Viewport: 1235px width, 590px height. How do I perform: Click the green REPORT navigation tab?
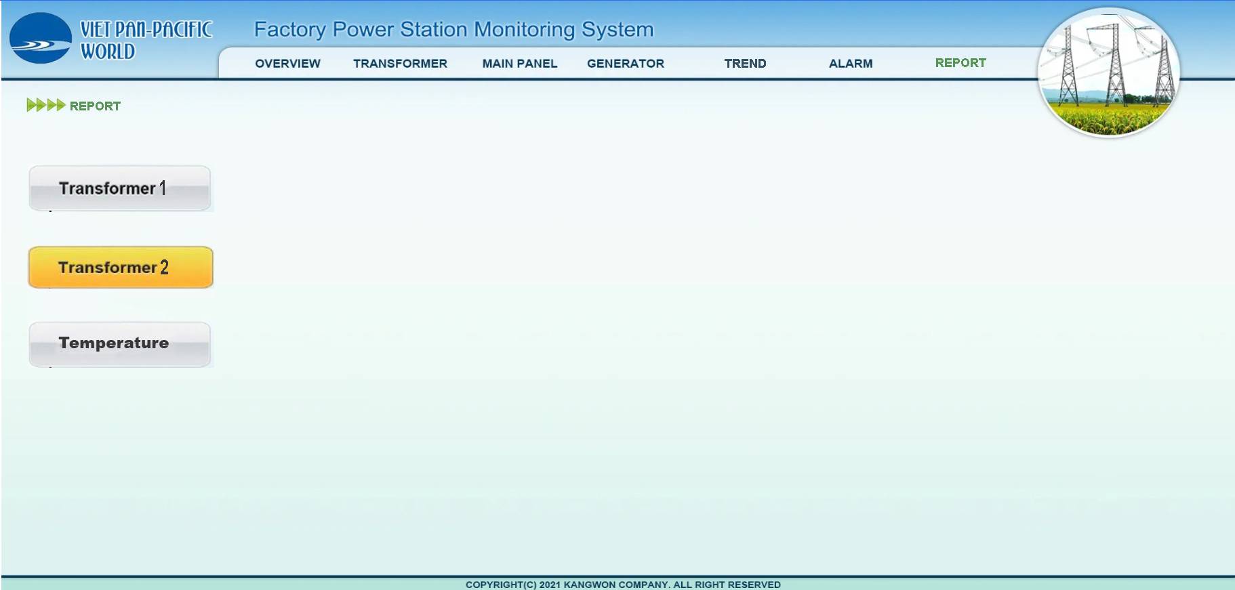coord(960,63)
